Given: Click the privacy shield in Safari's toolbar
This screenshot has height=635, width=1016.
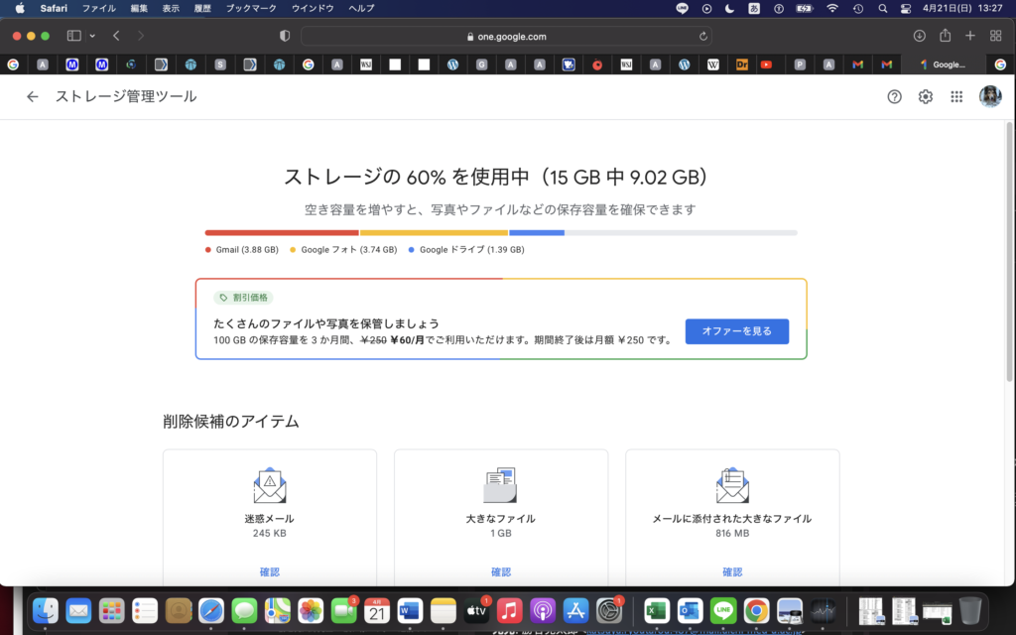Looking at the screenshot, I should click(x=284, y=35).
